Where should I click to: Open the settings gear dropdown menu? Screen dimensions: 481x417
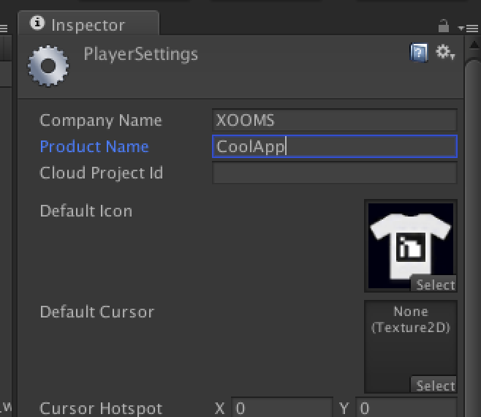click(444, 52)
